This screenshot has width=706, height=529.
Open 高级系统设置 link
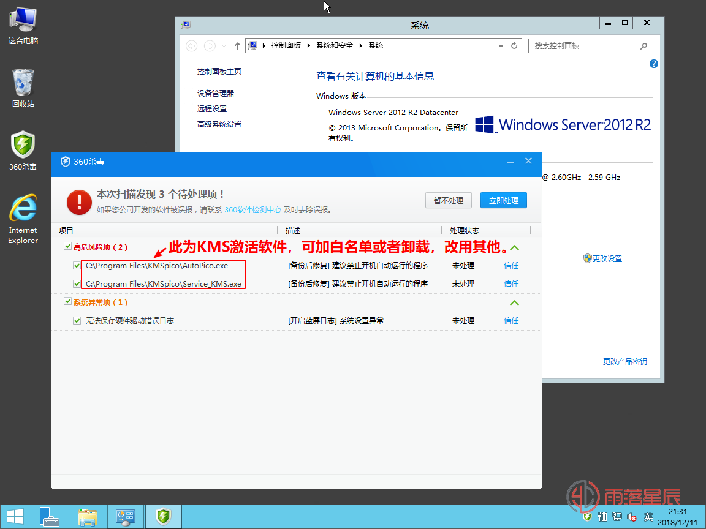click(219, 124)
